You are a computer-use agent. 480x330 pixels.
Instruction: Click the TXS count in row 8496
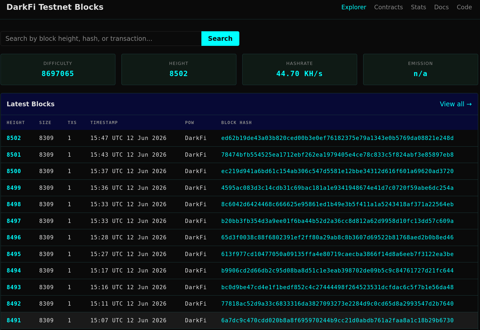pos(70,237)
